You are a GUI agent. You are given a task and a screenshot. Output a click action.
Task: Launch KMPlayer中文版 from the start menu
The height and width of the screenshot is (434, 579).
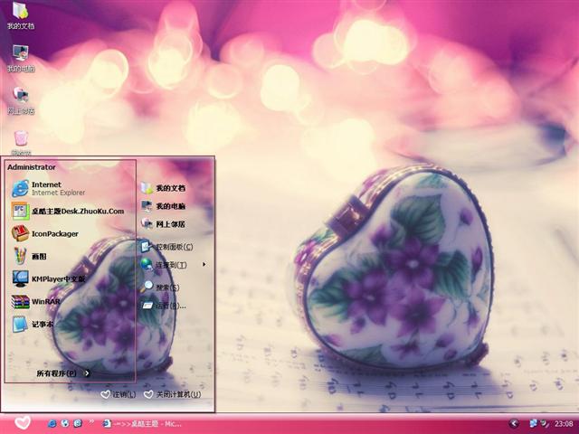click(x=48, y=278)
